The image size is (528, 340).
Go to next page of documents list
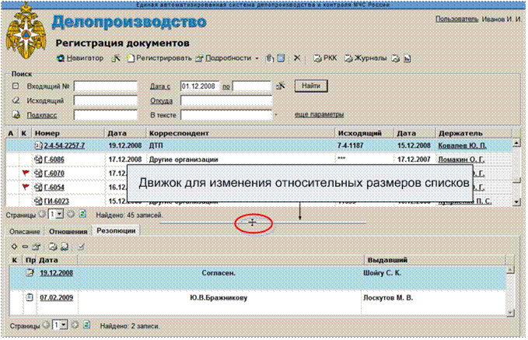tap(71, 214)
